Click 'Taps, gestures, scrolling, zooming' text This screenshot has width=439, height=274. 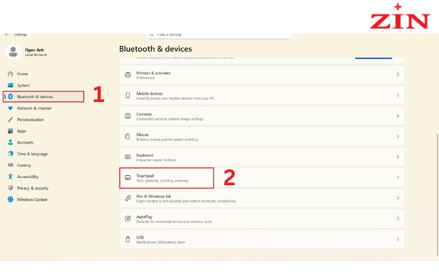pos(162,181)
